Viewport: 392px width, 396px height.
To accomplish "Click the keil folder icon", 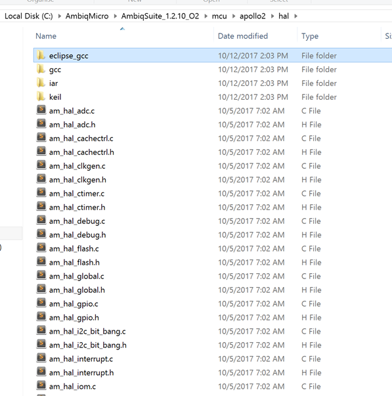I will point(41,97).
